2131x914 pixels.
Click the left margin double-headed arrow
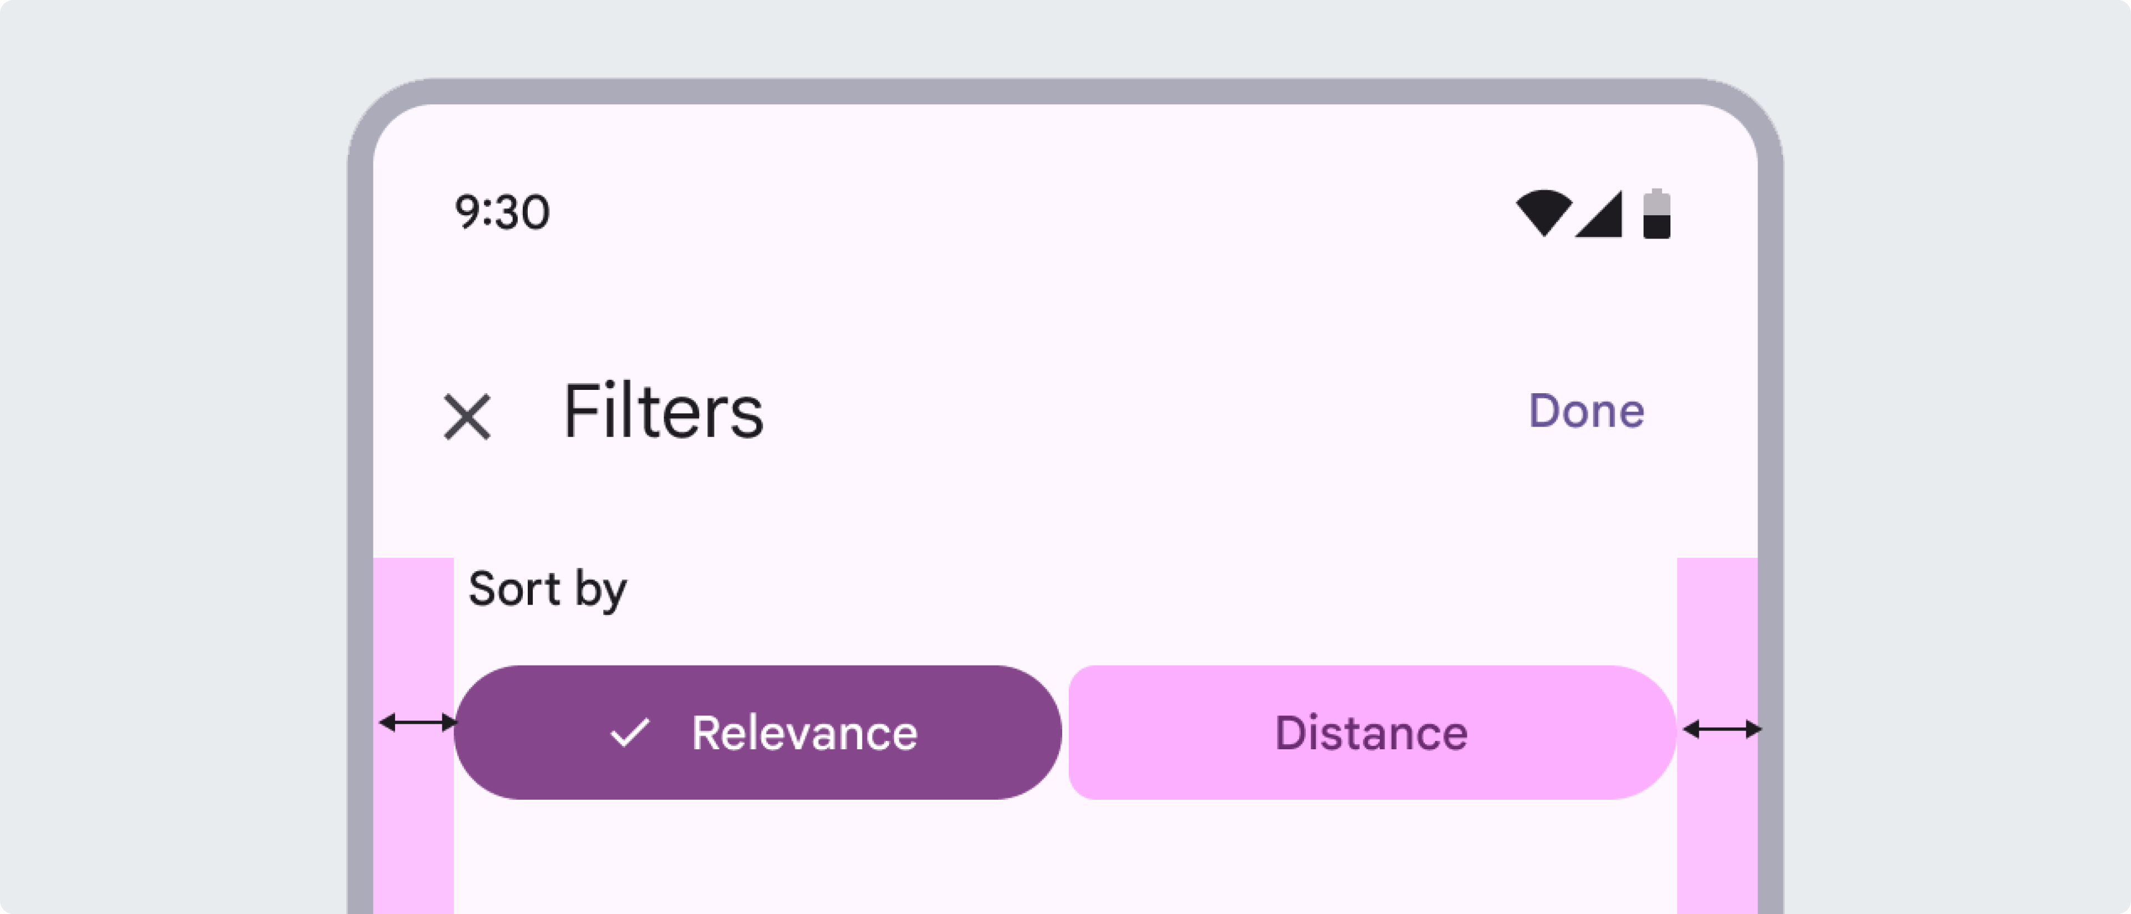pyautogui.click(x=417, y=723)
